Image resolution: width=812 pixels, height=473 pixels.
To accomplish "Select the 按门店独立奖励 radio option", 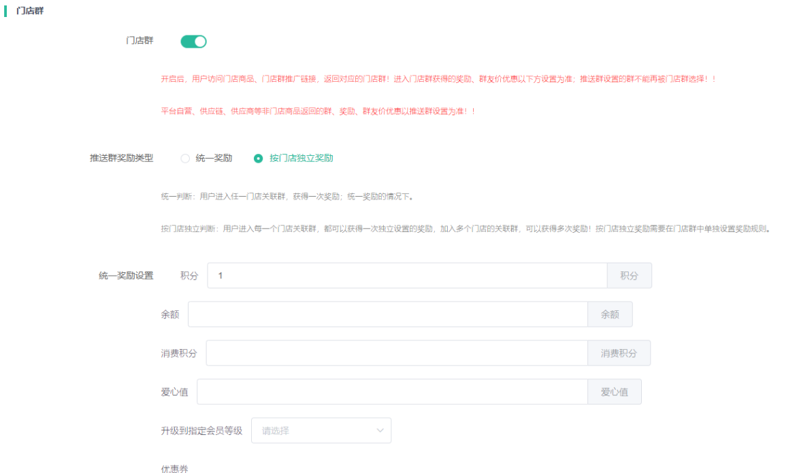I will 258,159.
